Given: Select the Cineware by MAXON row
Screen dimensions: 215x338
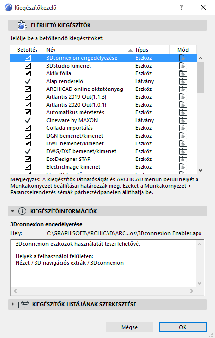Looking at the screenshot, I should point(103,120).
